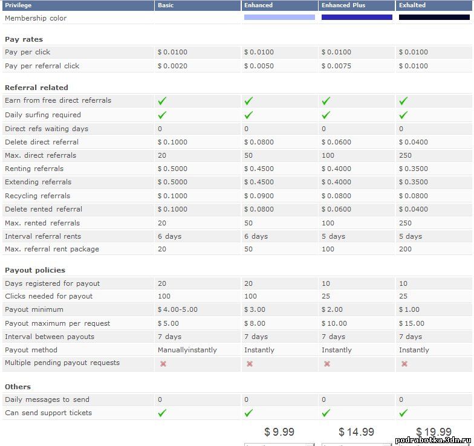474x446 pixels.
Task: Click the Enhanced Plus red X for pending payouts
Action: click(x=326, y=364)
